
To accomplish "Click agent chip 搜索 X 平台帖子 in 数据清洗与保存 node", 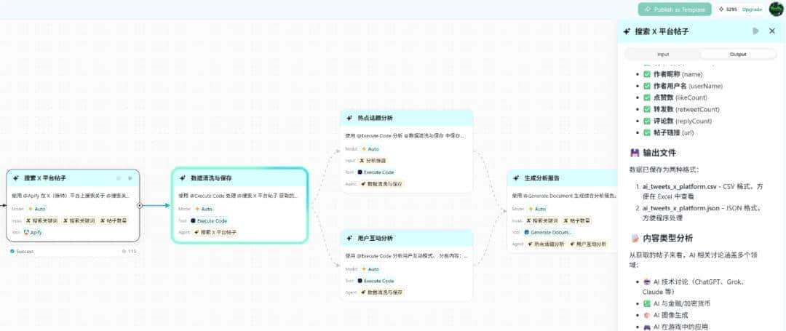I will click(215, 232).
